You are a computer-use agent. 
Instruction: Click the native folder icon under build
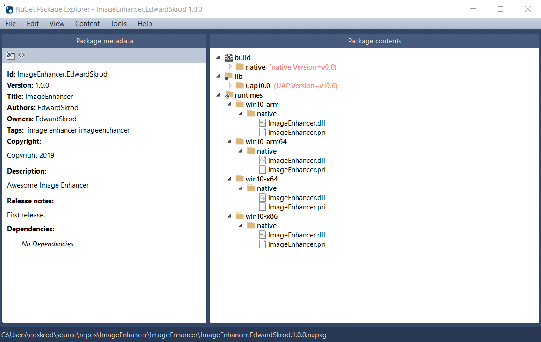coord(239,67)
